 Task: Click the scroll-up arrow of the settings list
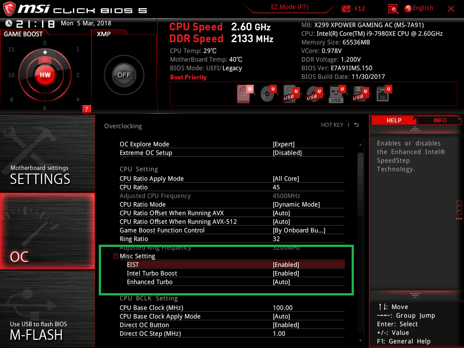tap(360, 145)
